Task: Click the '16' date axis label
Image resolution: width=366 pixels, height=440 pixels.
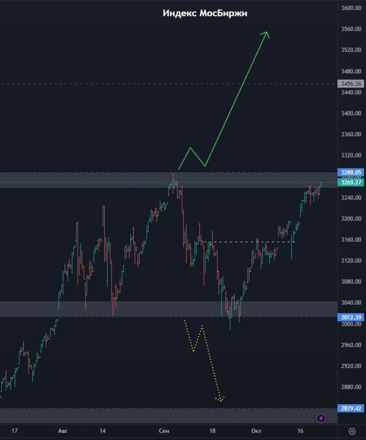Action: coord(300,431)
